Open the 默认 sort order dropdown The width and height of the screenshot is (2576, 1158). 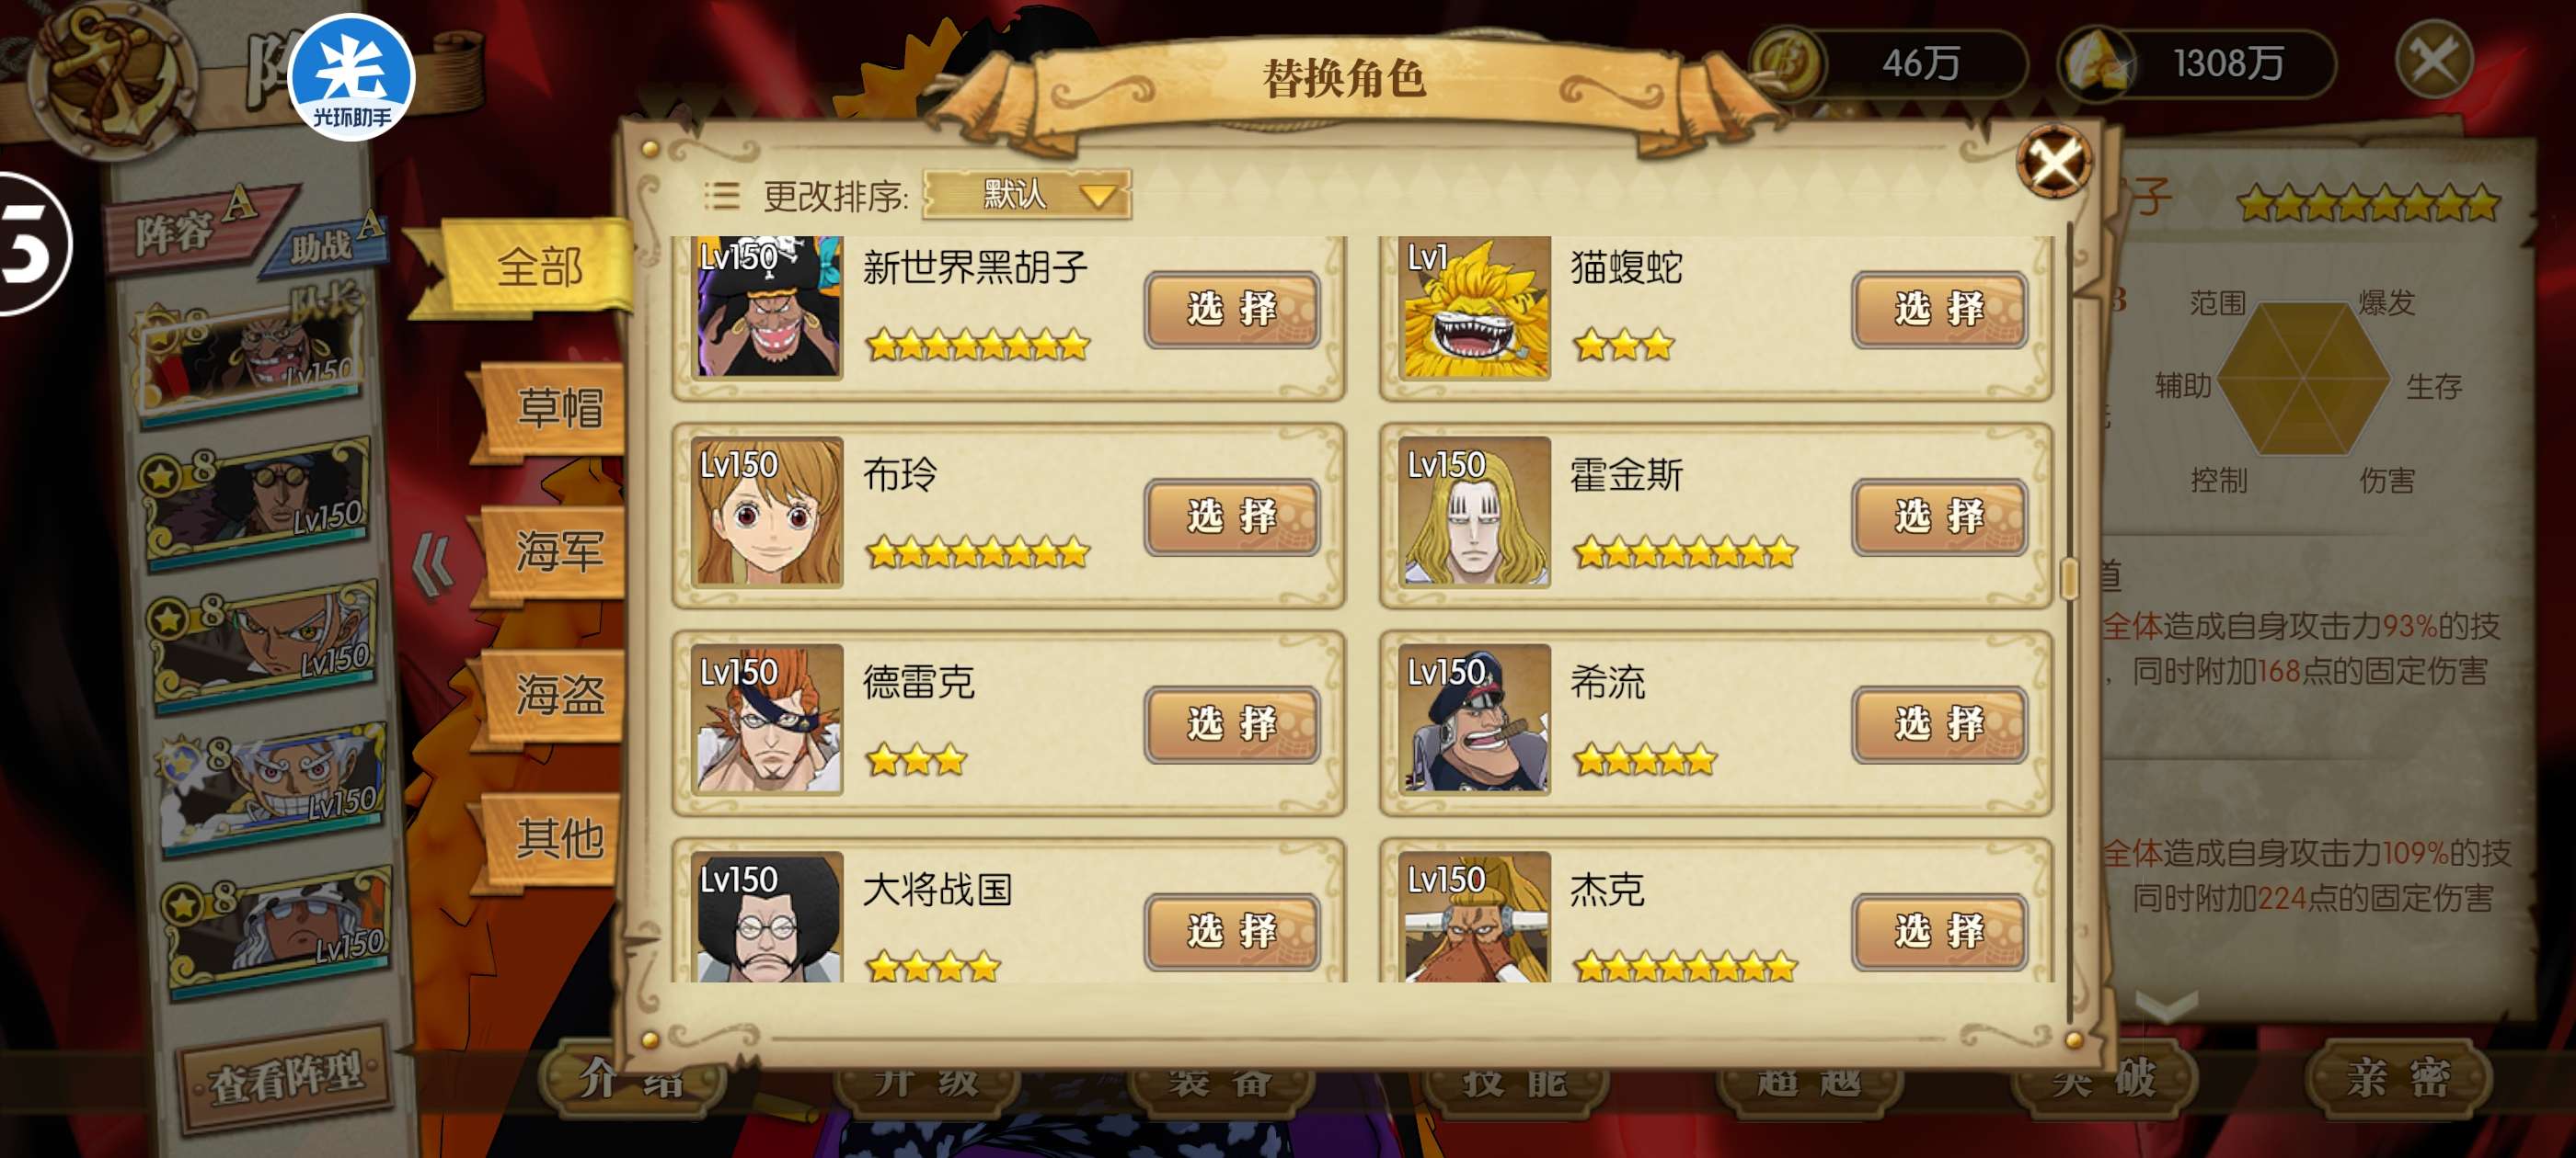pos(1026,194)
